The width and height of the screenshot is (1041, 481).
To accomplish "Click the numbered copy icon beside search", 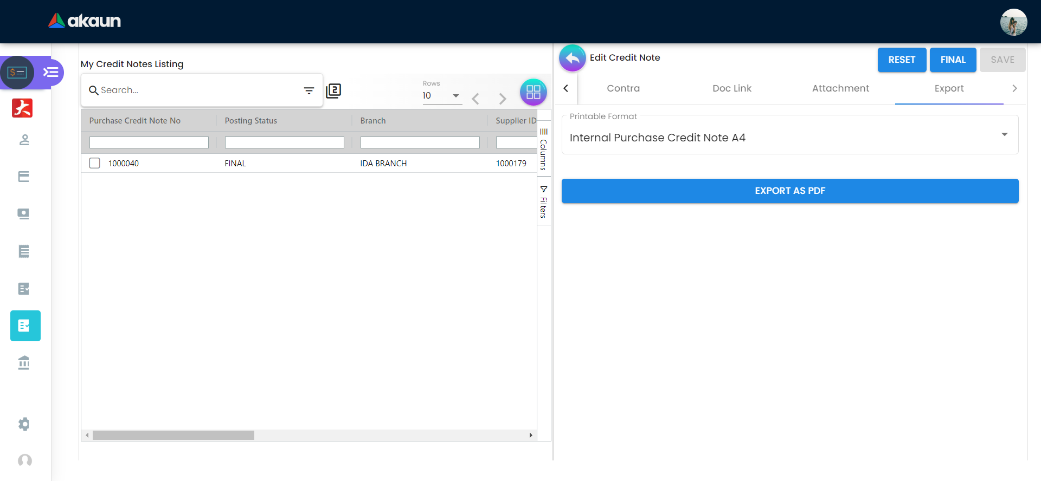I will [333, 90].
